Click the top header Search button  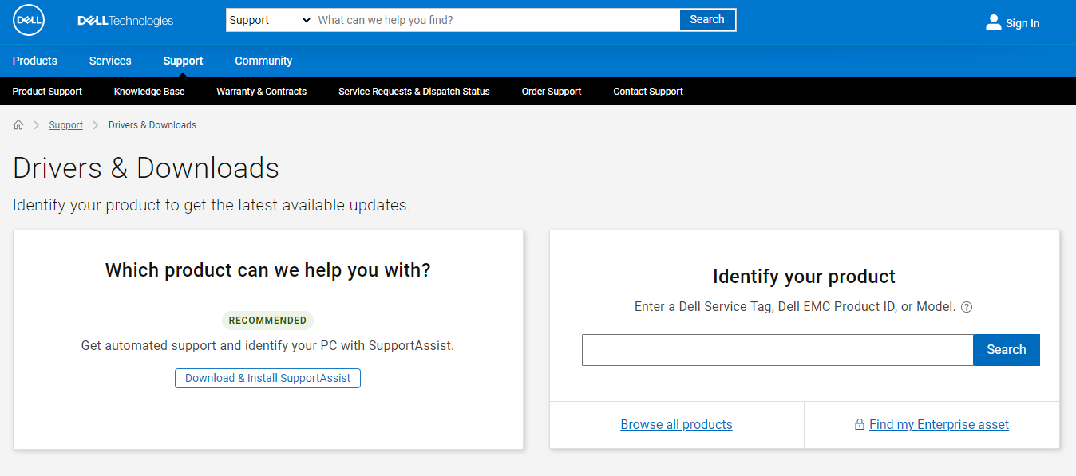click(x=706, y=20)
